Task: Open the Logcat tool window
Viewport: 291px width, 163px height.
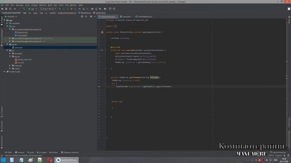Action: coord(42,153)
